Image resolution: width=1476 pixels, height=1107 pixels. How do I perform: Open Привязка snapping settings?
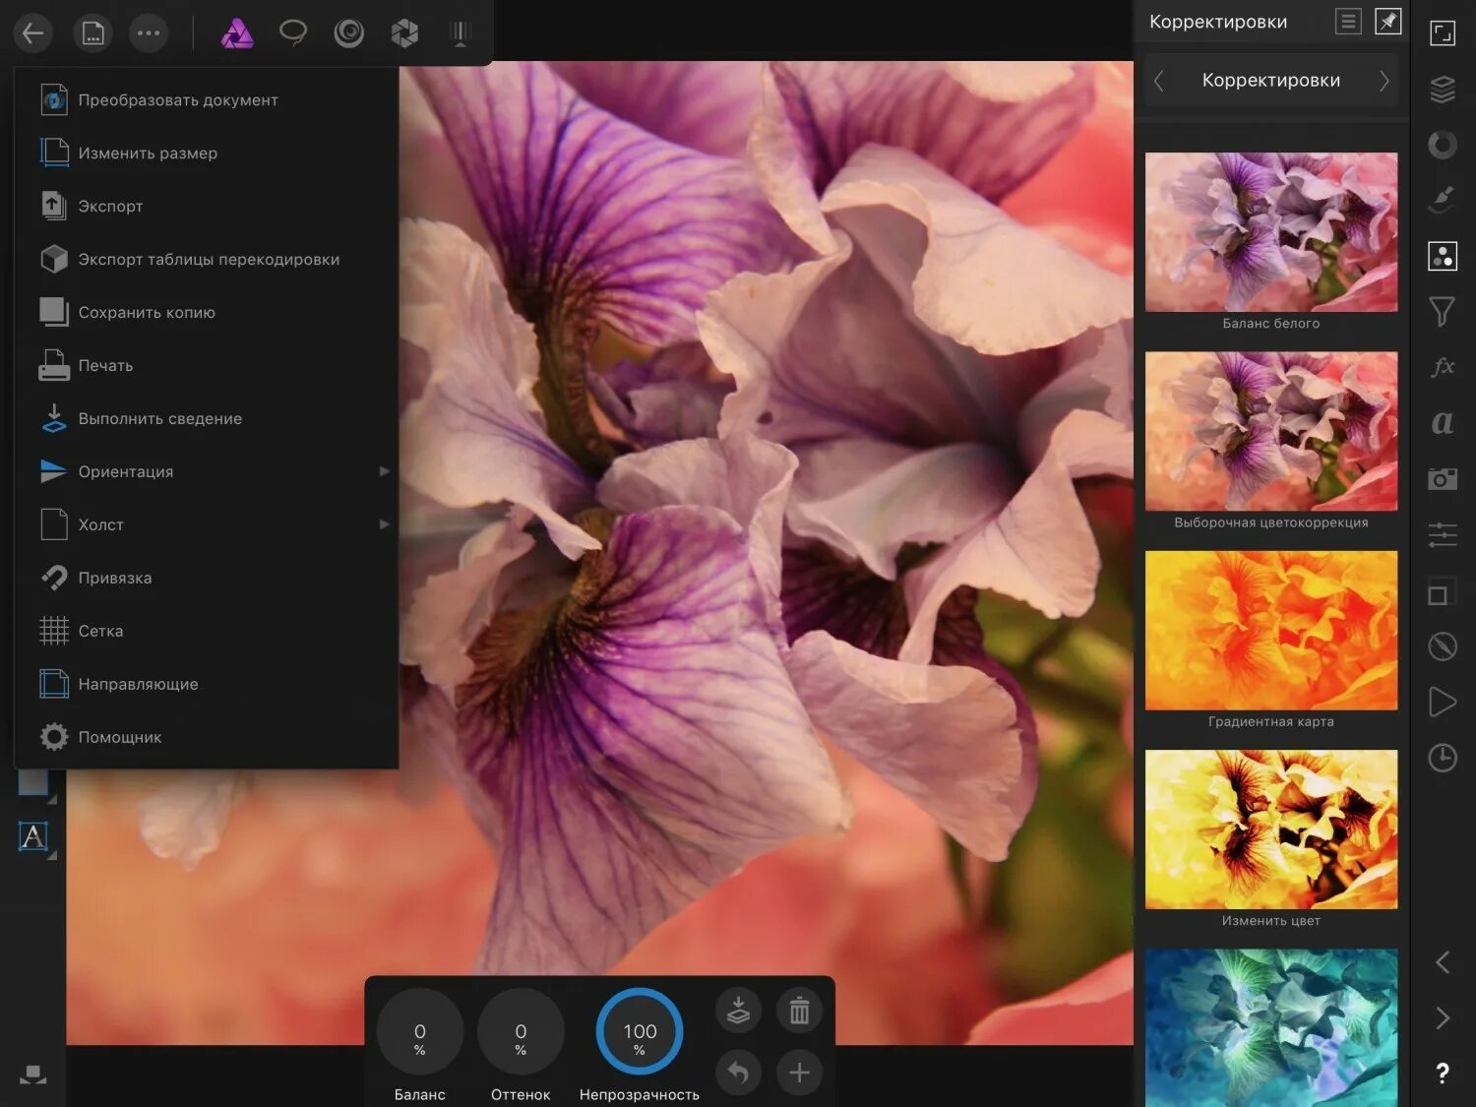click(207, 578)
